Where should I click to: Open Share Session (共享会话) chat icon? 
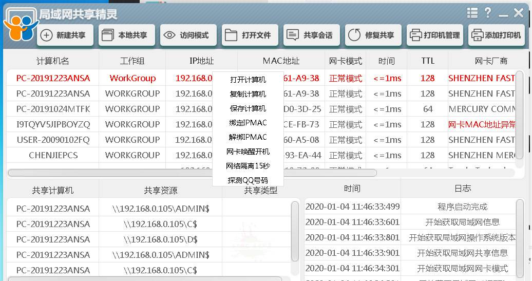point(293,35)
